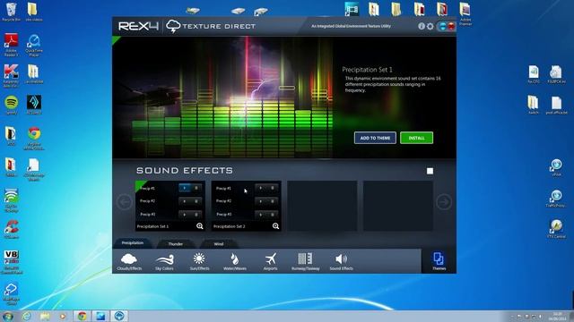Stop Precip #3 in Precipitation Set 1
The height and width of the screenshot is (322, 574).
pos(196,215)
